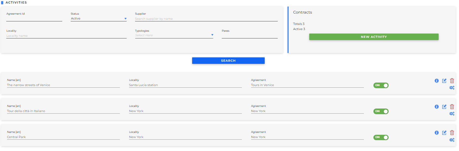Click the Locality name filter field
459x151 pixels.
(x=66, y=36)
